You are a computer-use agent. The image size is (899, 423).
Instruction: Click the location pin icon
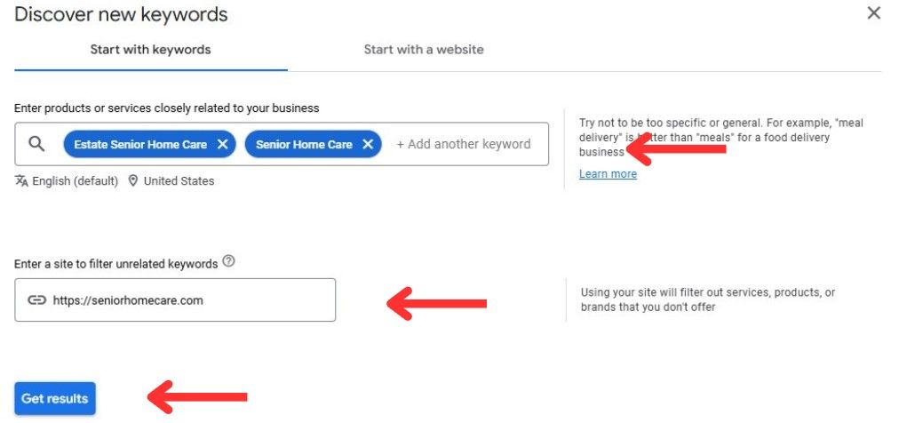(x=133, y=181)
